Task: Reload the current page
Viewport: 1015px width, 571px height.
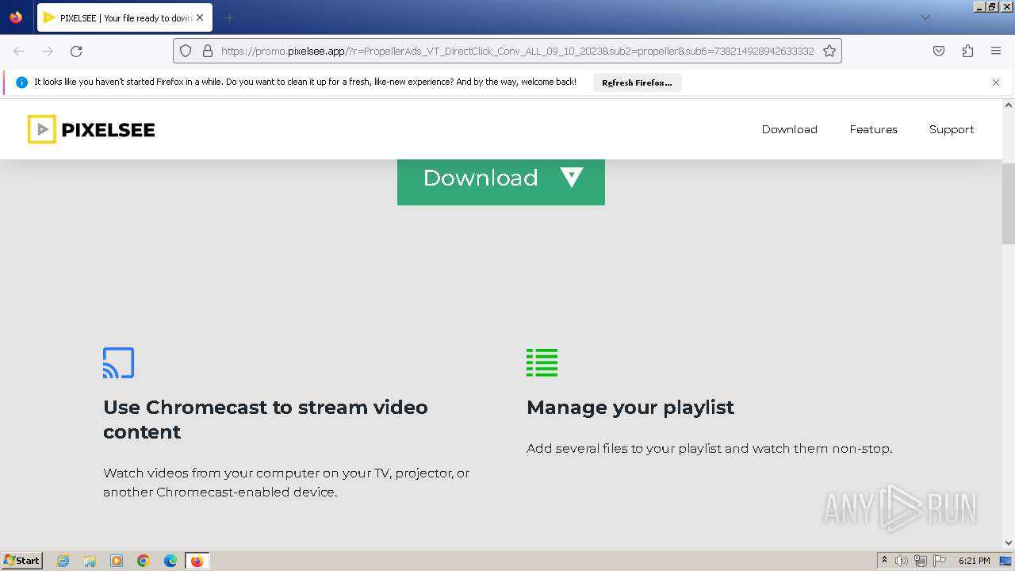Action: tap(76, 51)
